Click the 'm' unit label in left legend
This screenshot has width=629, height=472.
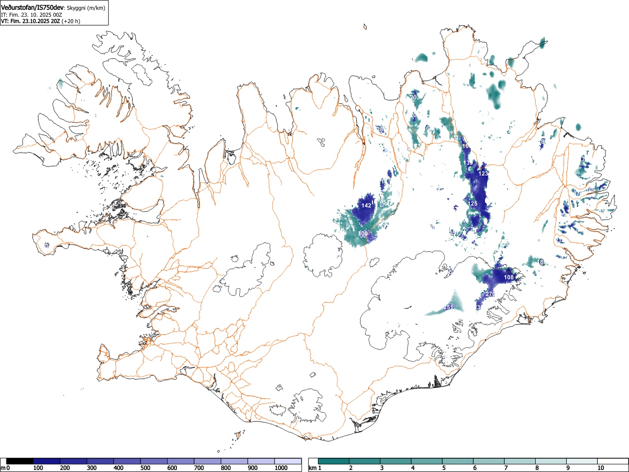3,468
